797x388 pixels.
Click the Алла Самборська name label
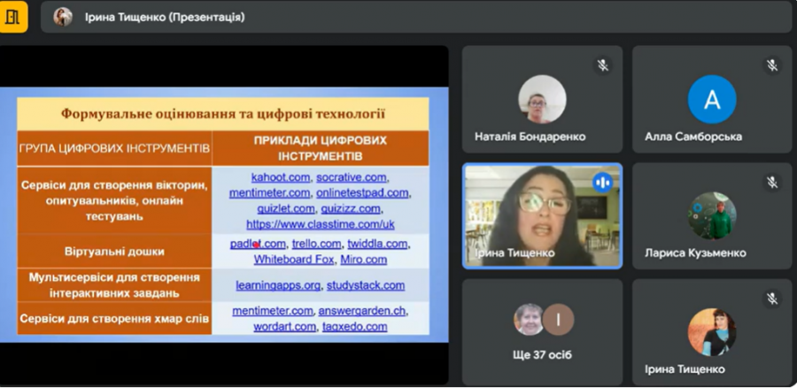coord(693,136)
